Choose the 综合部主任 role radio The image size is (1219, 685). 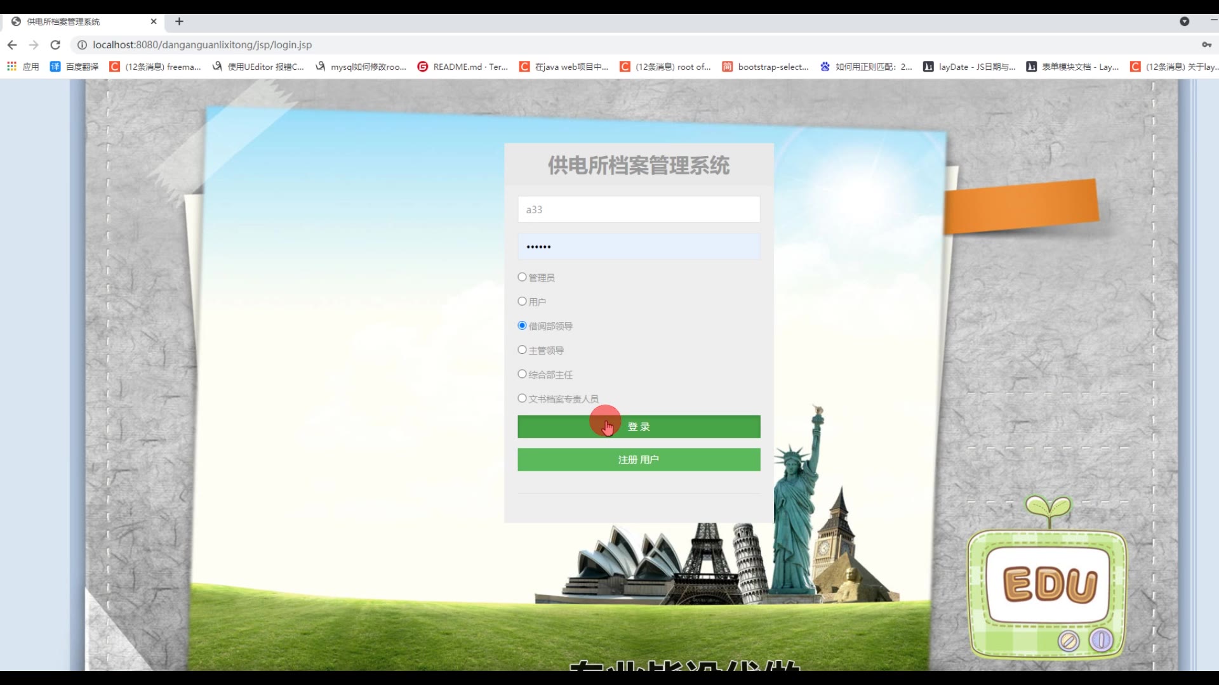[x=522, y=374]
